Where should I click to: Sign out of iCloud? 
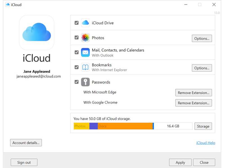pos(24,162)
